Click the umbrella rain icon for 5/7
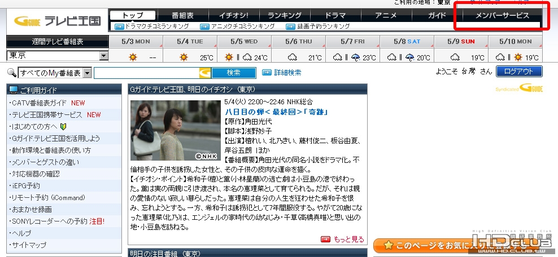This screenshot has width=558, height=257. click(x=355, y=57)
